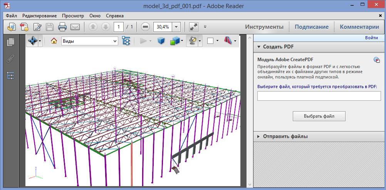Open the Attachments paperclip panel
The height and width of the screenshot is (190, 386).
coord(11,59)
